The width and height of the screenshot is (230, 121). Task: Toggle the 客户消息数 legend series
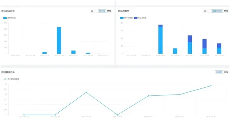(126, 18)
